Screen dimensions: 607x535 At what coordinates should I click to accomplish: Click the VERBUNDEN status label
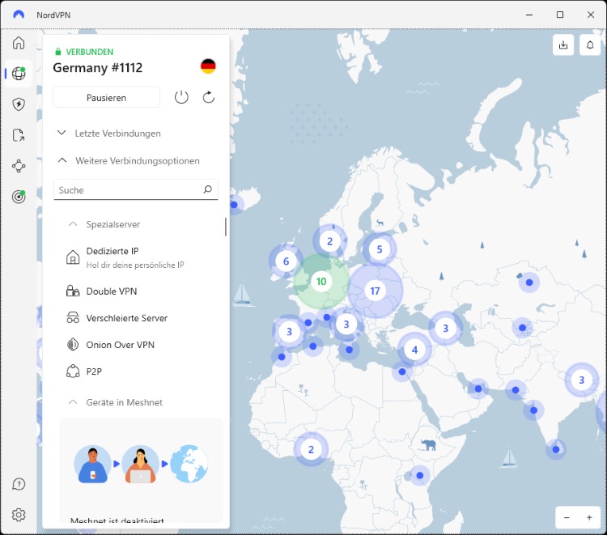click(89, 52)
